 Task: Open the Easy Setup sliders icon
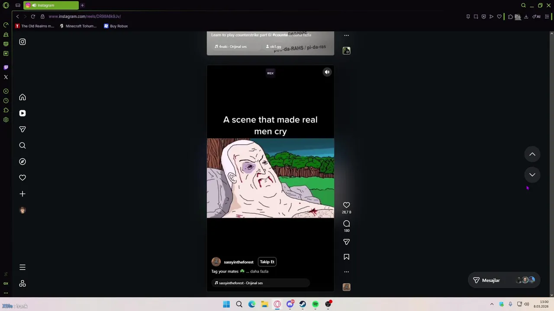(x=547, y=16)
